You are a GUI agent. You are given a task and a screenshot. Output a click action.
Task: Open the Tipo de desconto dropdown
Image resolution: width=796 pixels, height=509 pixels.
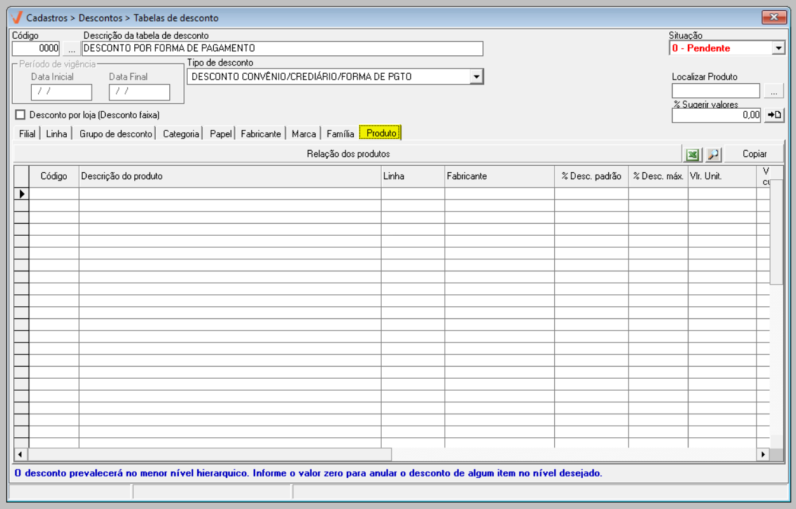tap(476, 77)
